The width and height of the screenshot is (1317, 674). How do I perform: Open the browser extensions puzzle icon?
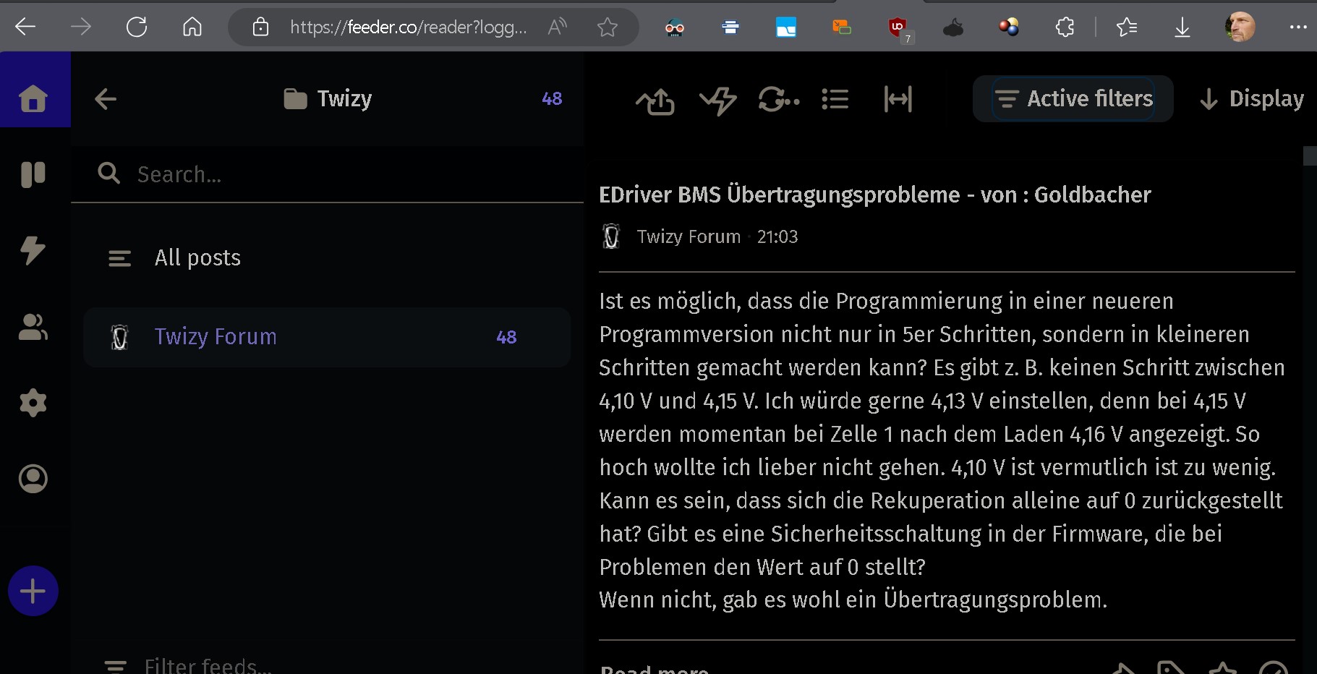(1065, 27)
